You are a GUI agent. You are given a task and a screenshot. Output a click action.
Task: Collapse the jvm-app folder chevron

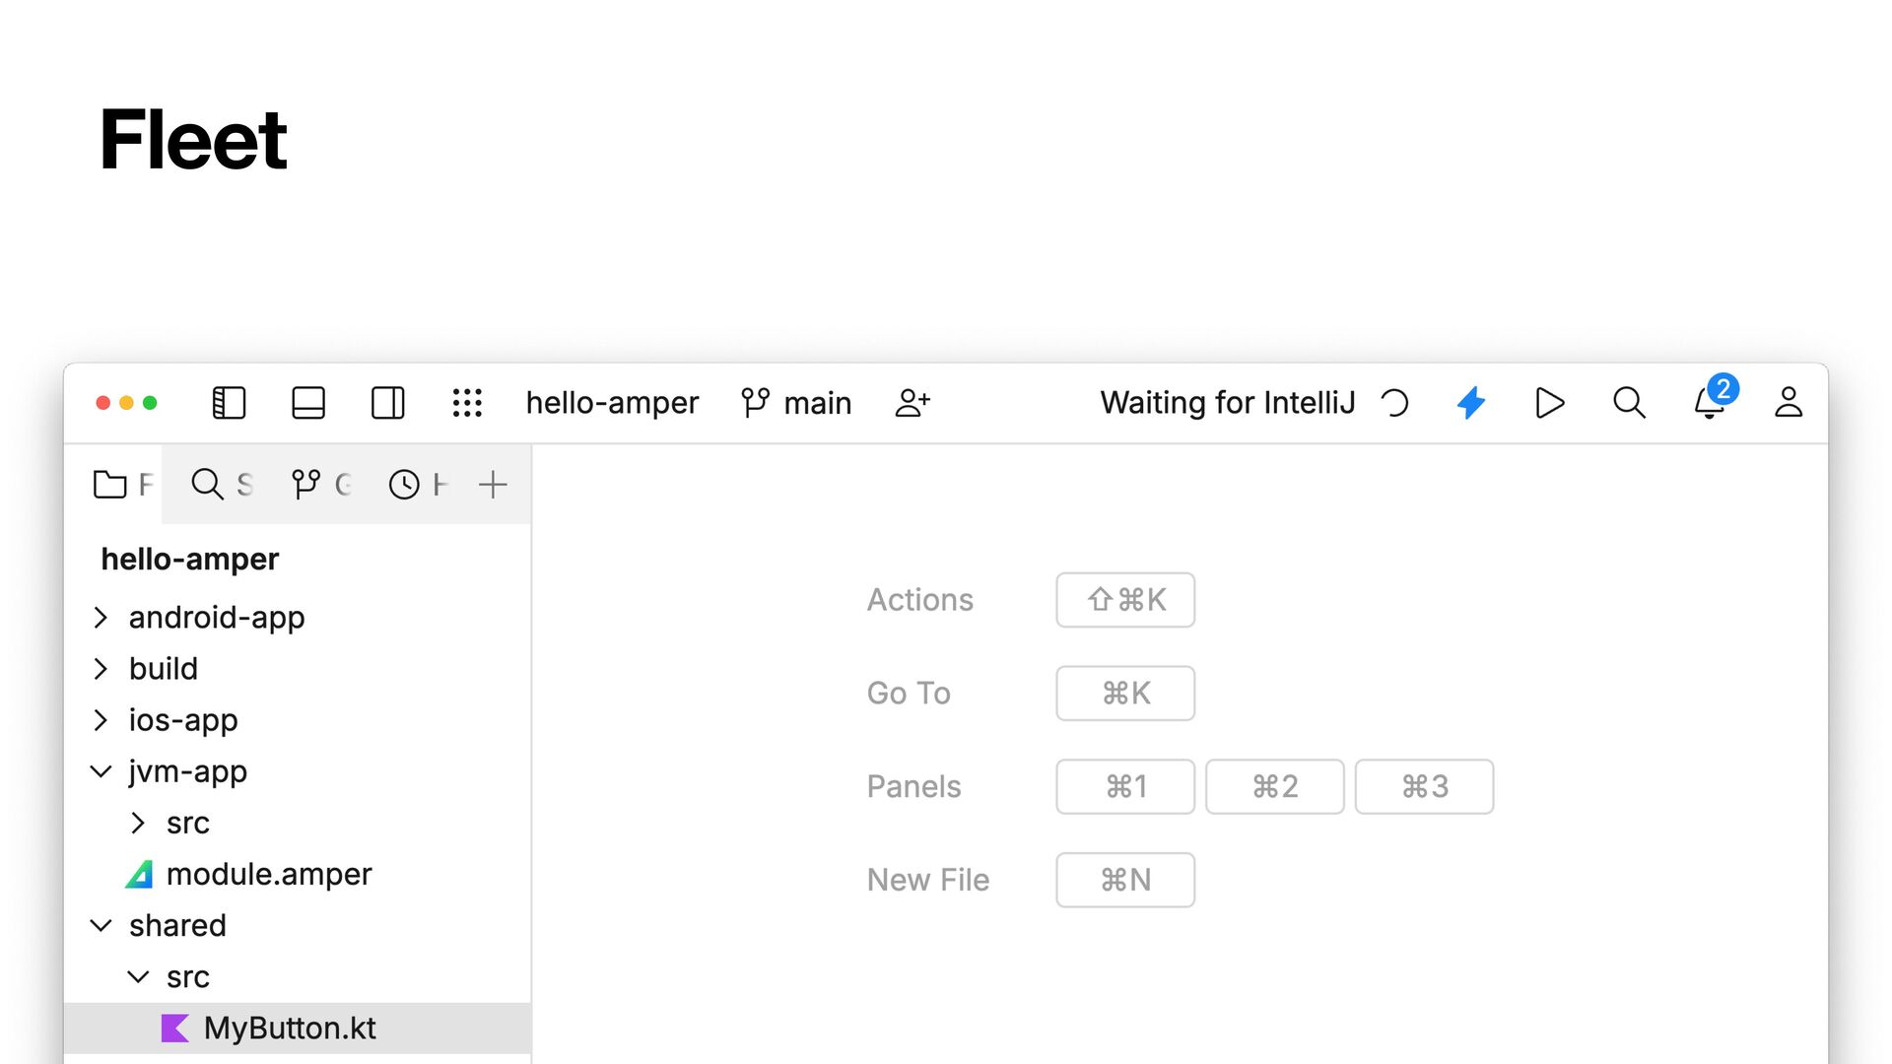tap(101, 771)
